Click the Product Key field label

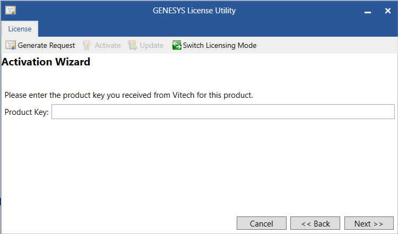point(27,112)
